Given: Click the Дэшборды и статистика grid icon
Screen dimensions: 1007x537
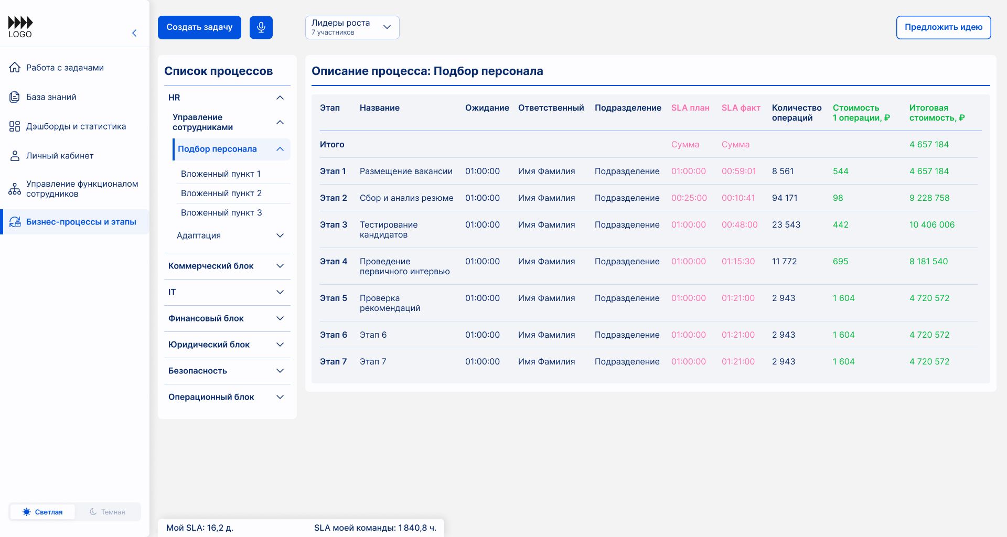Looking at the screenshot, I should [15, 126].
